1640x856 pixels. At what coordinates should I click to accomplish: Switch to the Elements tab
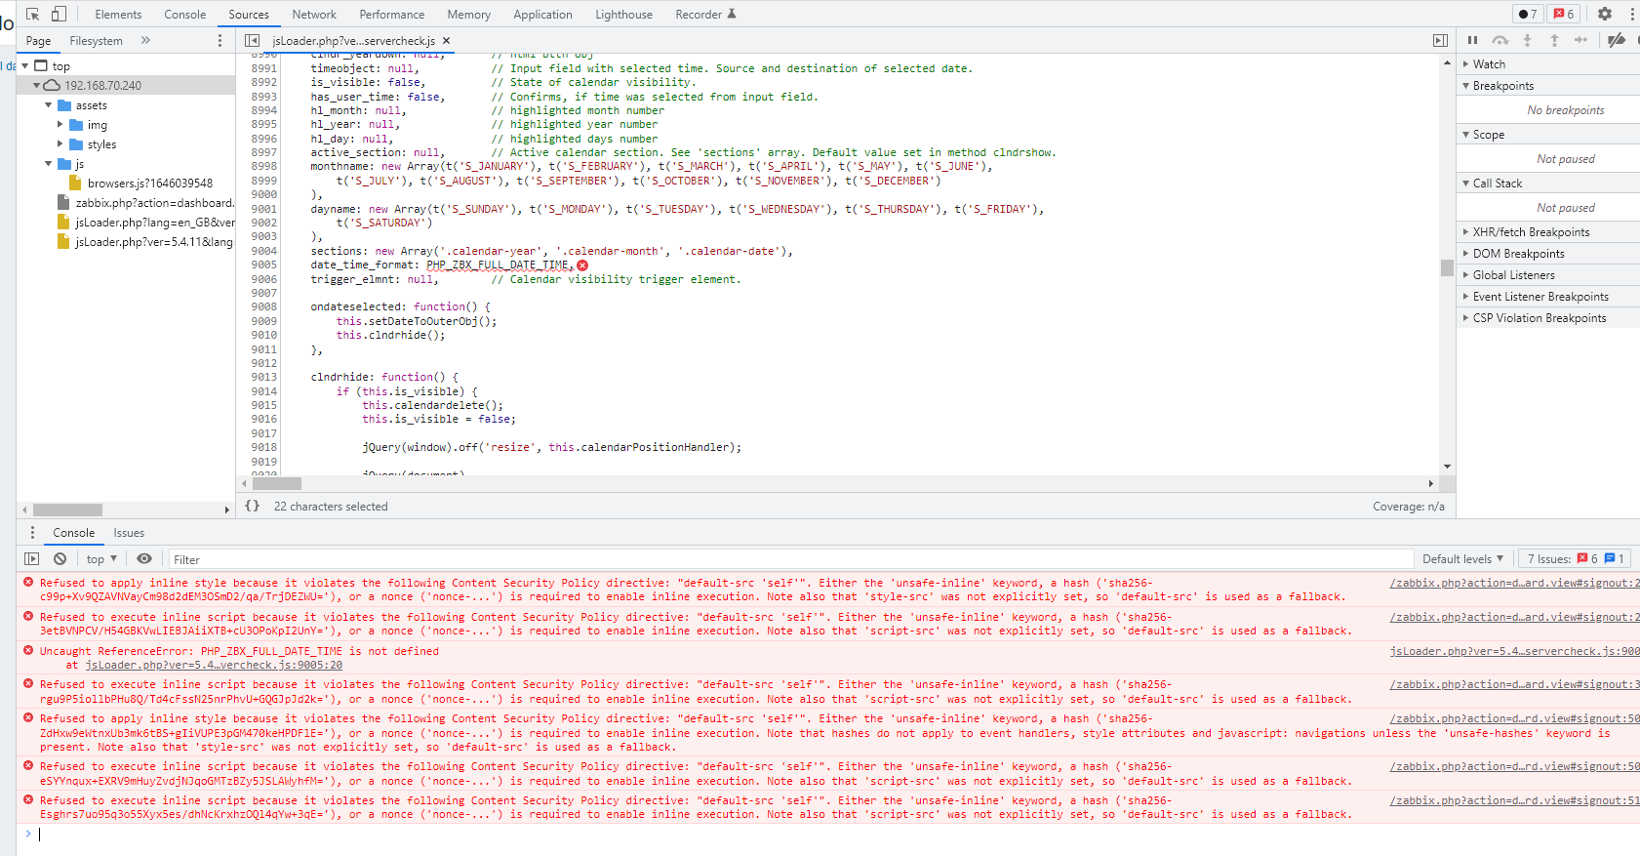coord(118,14)
